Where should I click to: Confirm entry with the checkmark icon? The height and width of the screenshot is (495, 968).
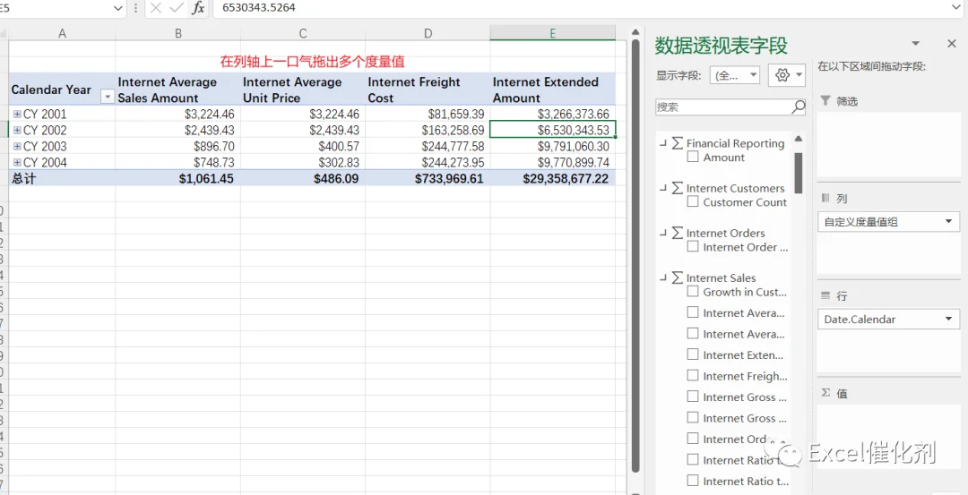[177, 8]
